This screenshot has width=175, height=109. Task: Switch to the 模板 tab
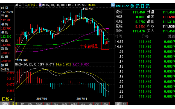point(14,104)
